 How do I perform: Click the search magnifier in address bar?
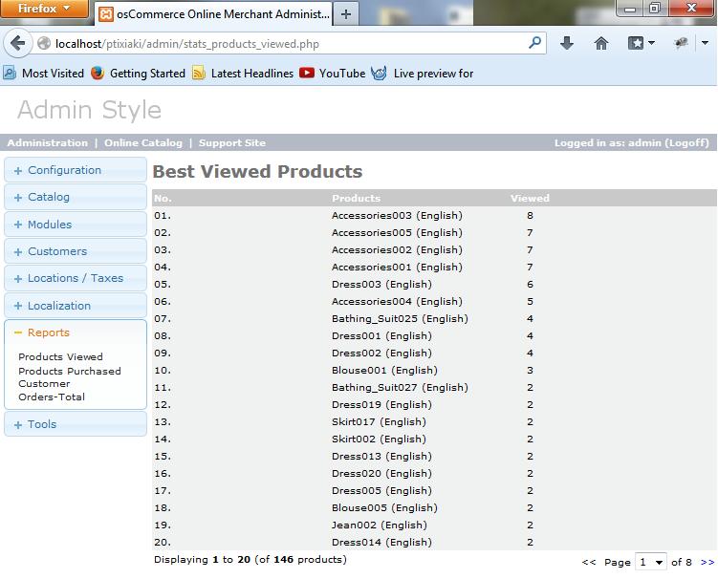pos(534,43)
